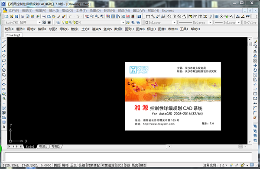Click the Redo arrow icon
The image size is (260, 169).
point(78,16)
